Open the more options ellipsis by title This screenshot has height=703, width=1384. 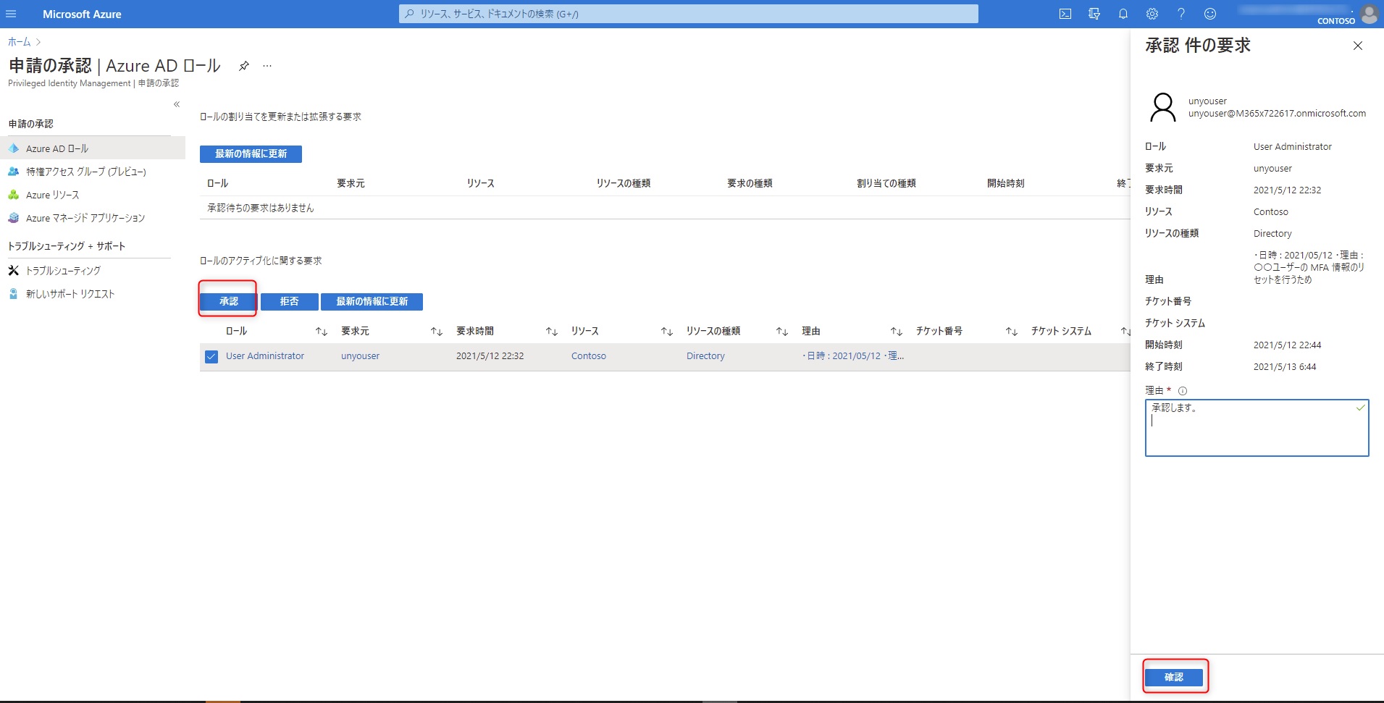(x=267, y=66)
